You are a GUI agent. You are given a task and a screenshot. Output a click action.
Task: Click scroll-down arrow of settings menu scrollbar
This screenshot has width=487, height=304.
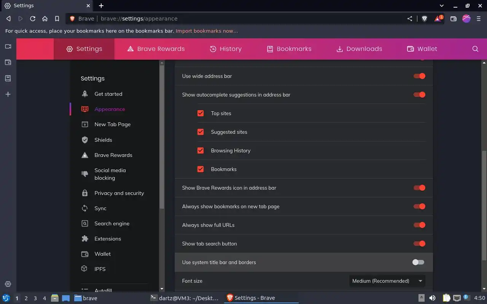pyautogui.click(x=162, y=289)
